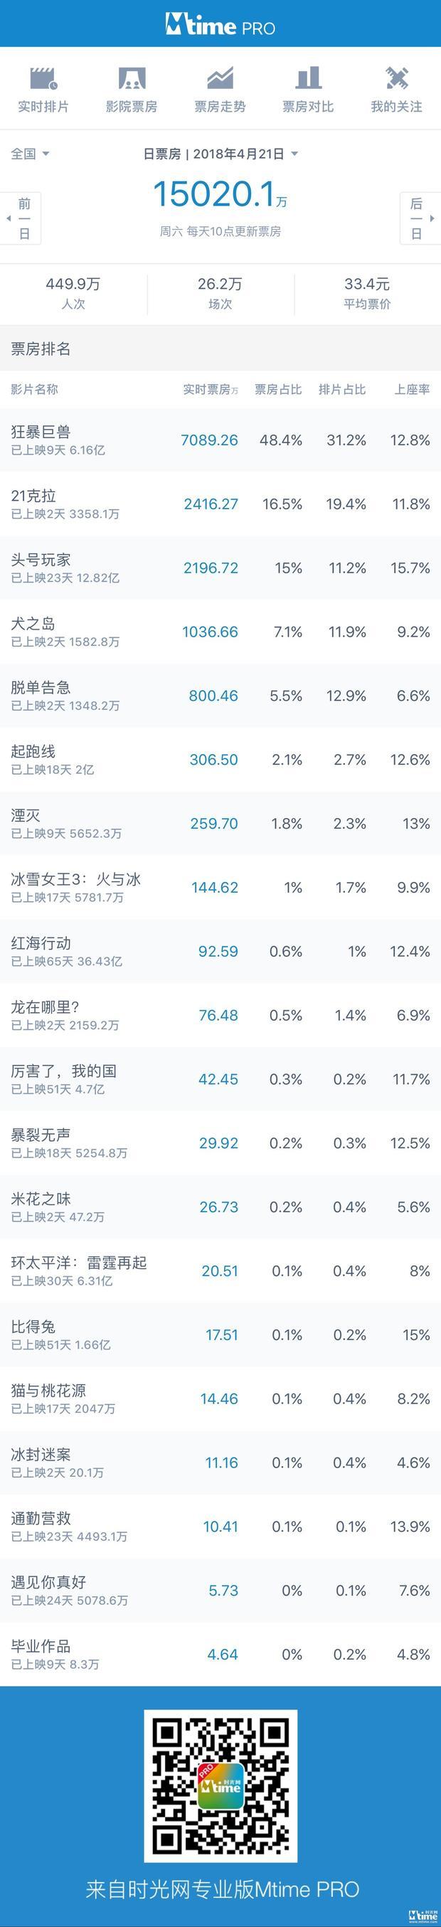Open the 日票房 date dropdown

tap(220, 154)
